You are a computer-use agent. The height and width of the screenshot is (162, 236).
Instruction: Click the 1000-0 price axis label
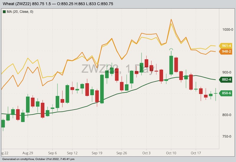tap(228, 30)
